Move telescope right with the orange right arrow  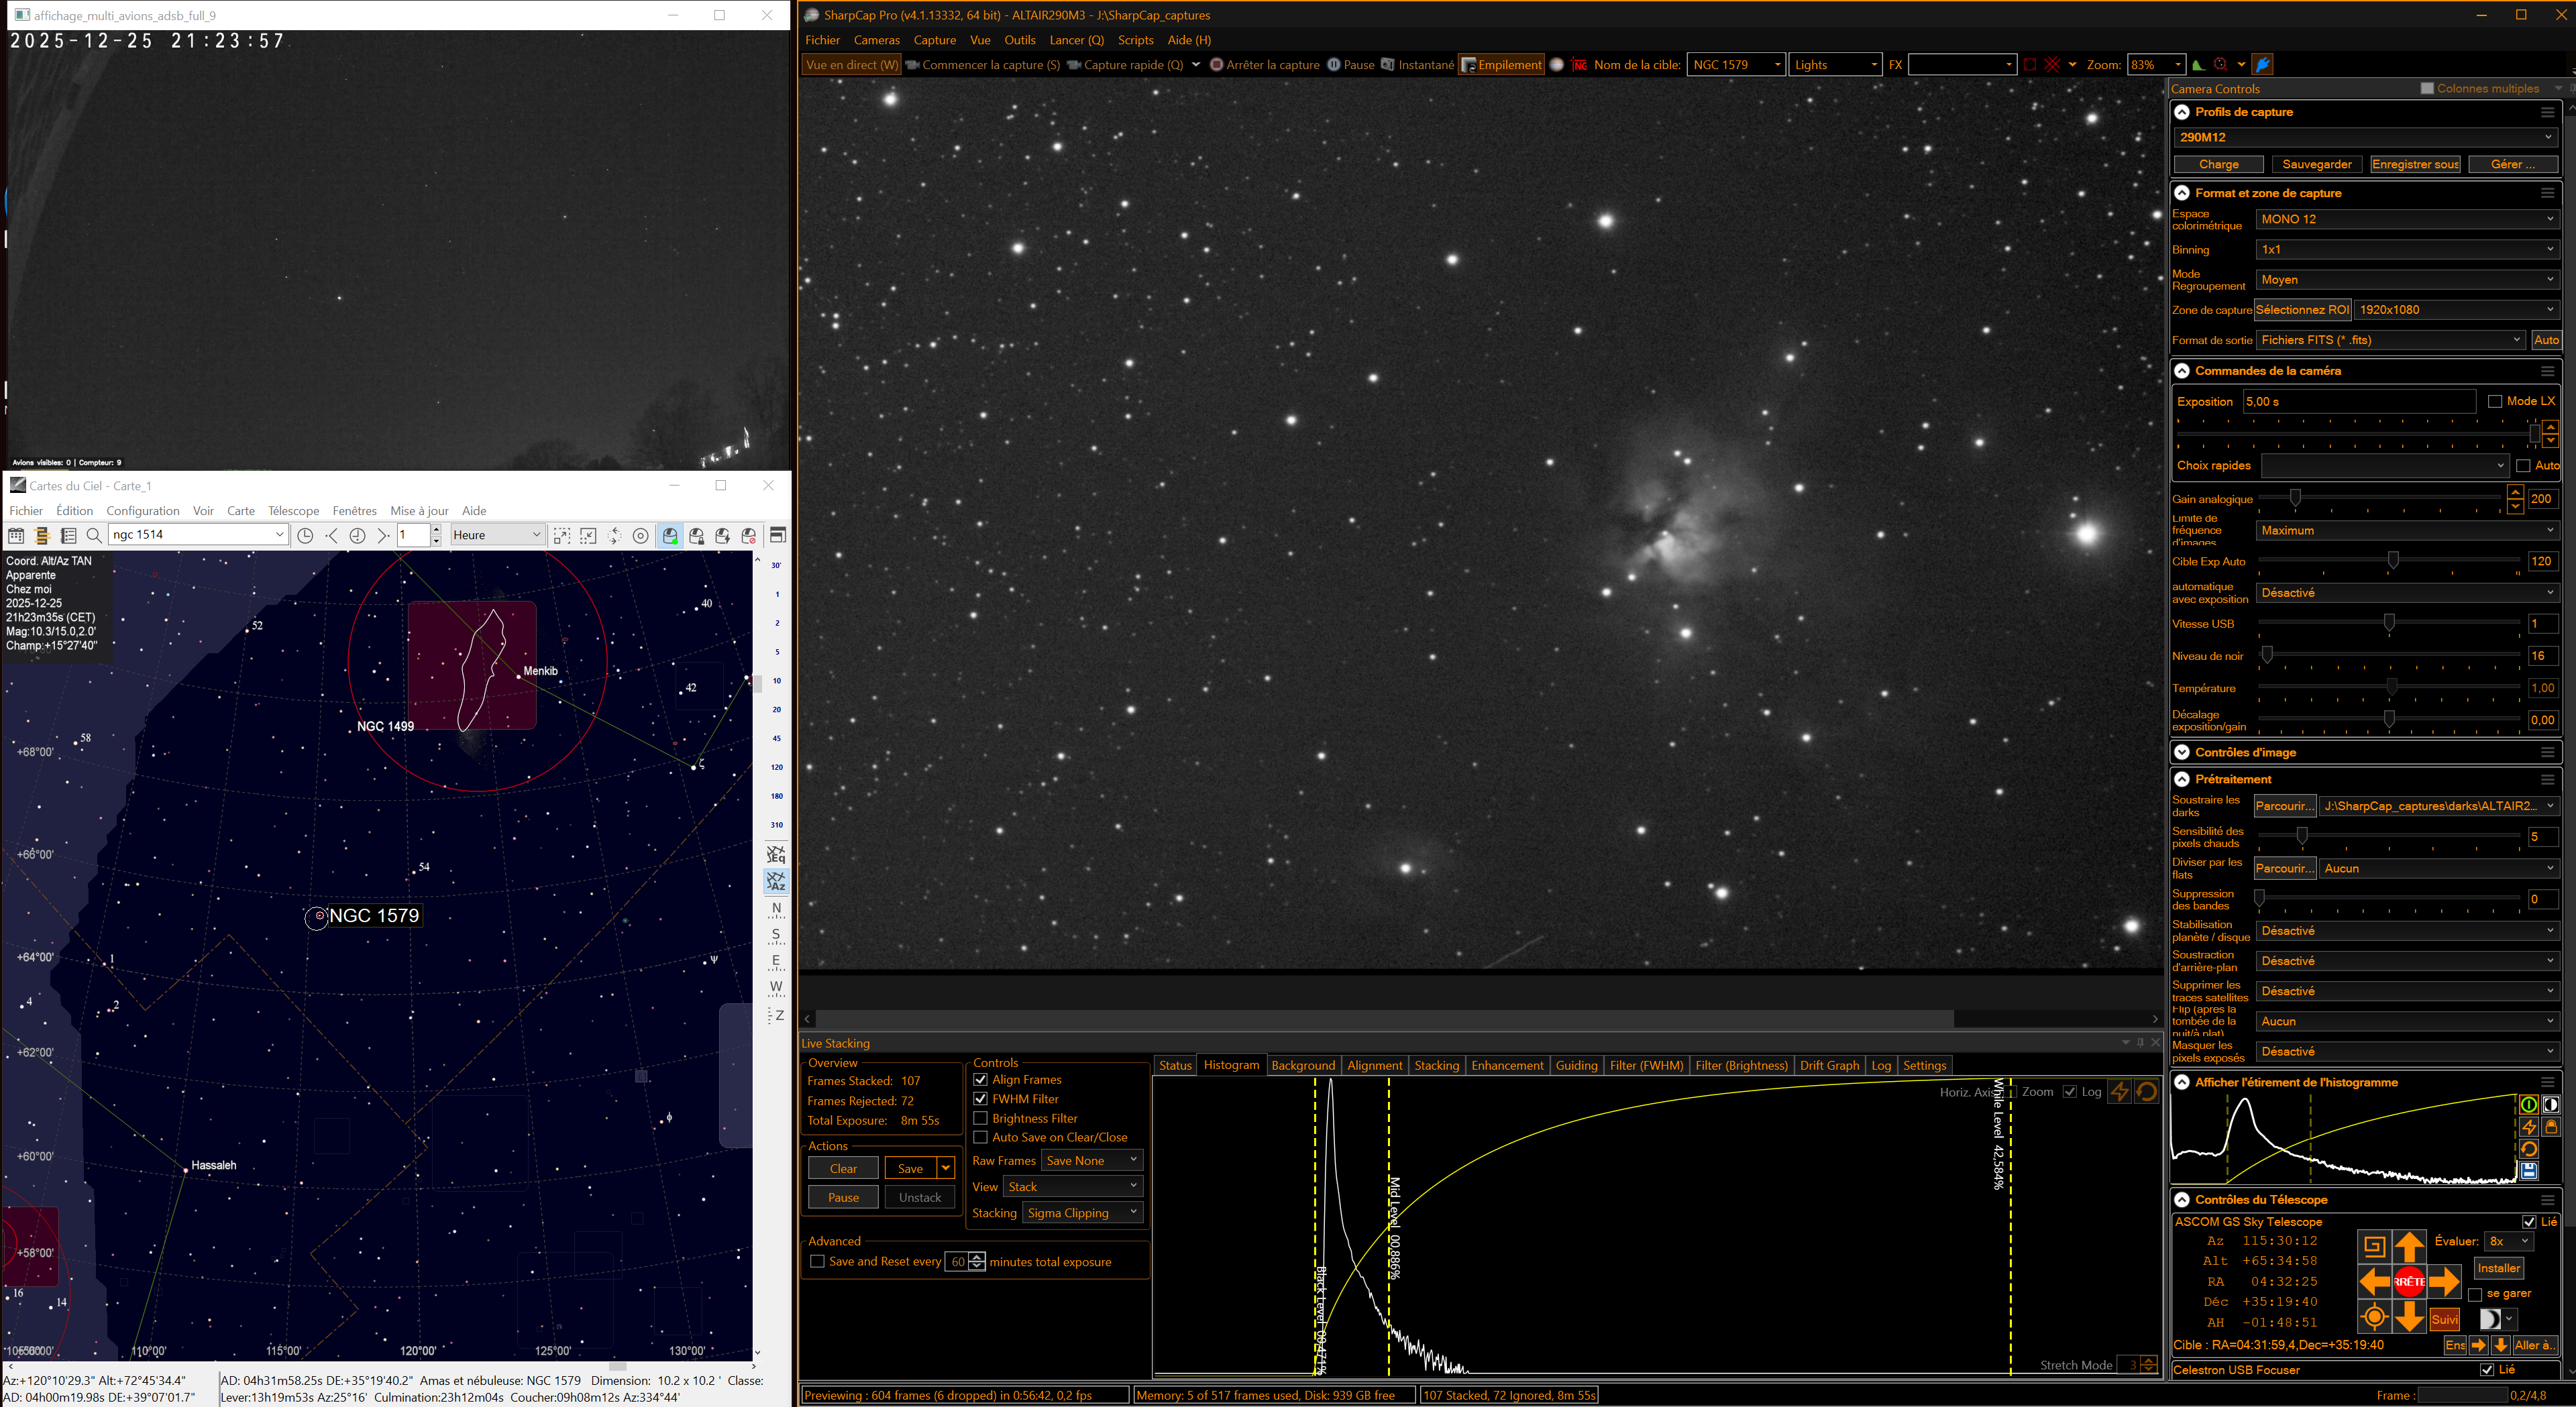(2444, 1281)
